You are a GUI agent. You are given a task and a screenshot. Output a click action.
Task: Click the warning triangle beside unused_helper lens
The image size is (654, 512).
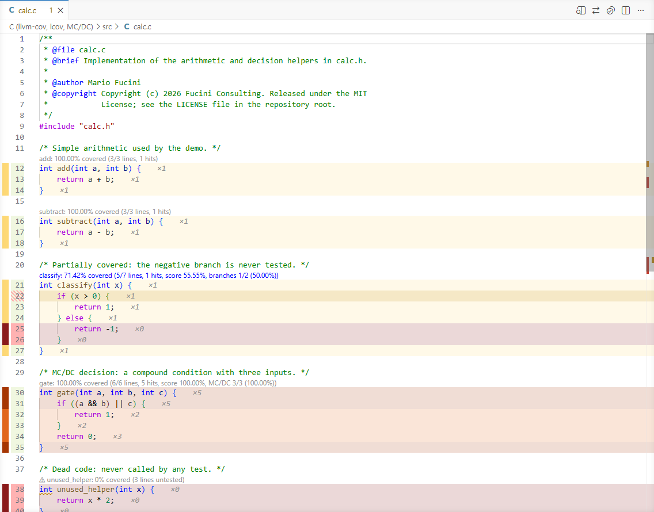click(42, 479)
